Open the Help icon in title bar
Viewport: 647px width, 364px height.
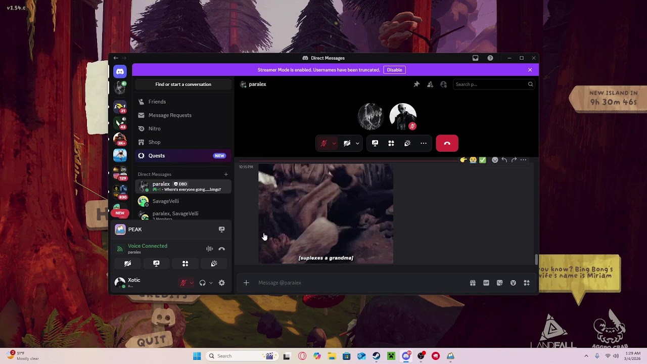pyautogui.click(x=490, y=58)
